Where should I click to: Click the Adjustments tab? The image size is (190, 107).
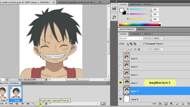127,29
